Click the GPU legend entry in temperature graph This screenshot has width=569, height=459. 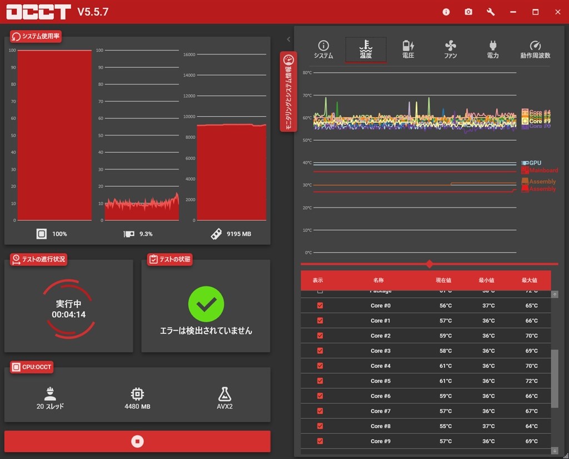(x=531, y=163)
